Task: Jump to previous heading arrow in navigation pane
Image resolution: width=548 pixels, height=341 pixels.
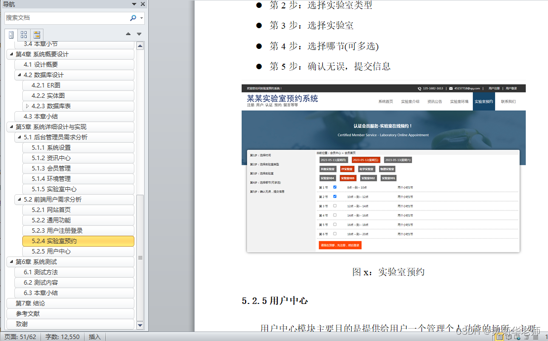Action: point(128,35)
